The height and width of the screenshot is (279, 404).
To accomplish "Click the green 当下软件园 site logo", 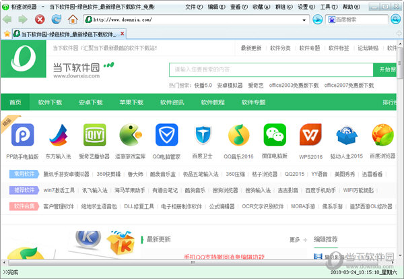I will 24,59.
